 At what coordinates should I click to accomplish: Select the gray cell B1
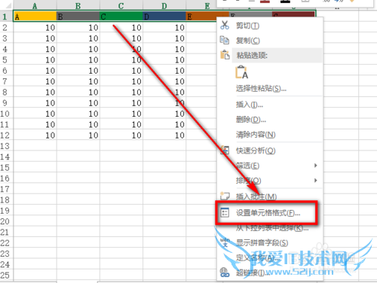(x=78, y=17)
